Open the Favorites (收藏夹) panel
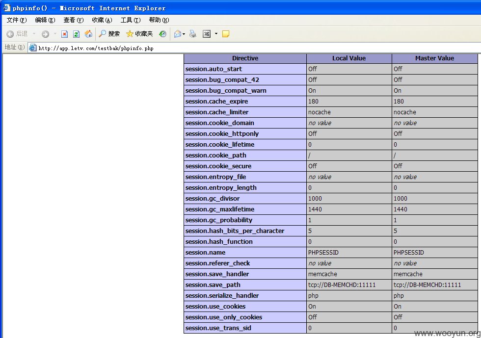Image resolution: width=481 pixels, height=338 pixels. pyautogui.click(x=139, y=34)
